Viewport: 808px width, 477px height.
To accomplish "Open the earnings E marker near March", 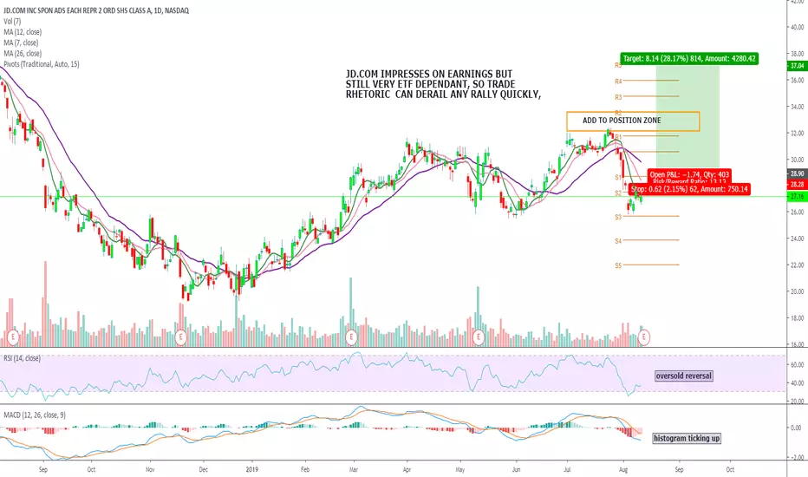I will [351, 337].
